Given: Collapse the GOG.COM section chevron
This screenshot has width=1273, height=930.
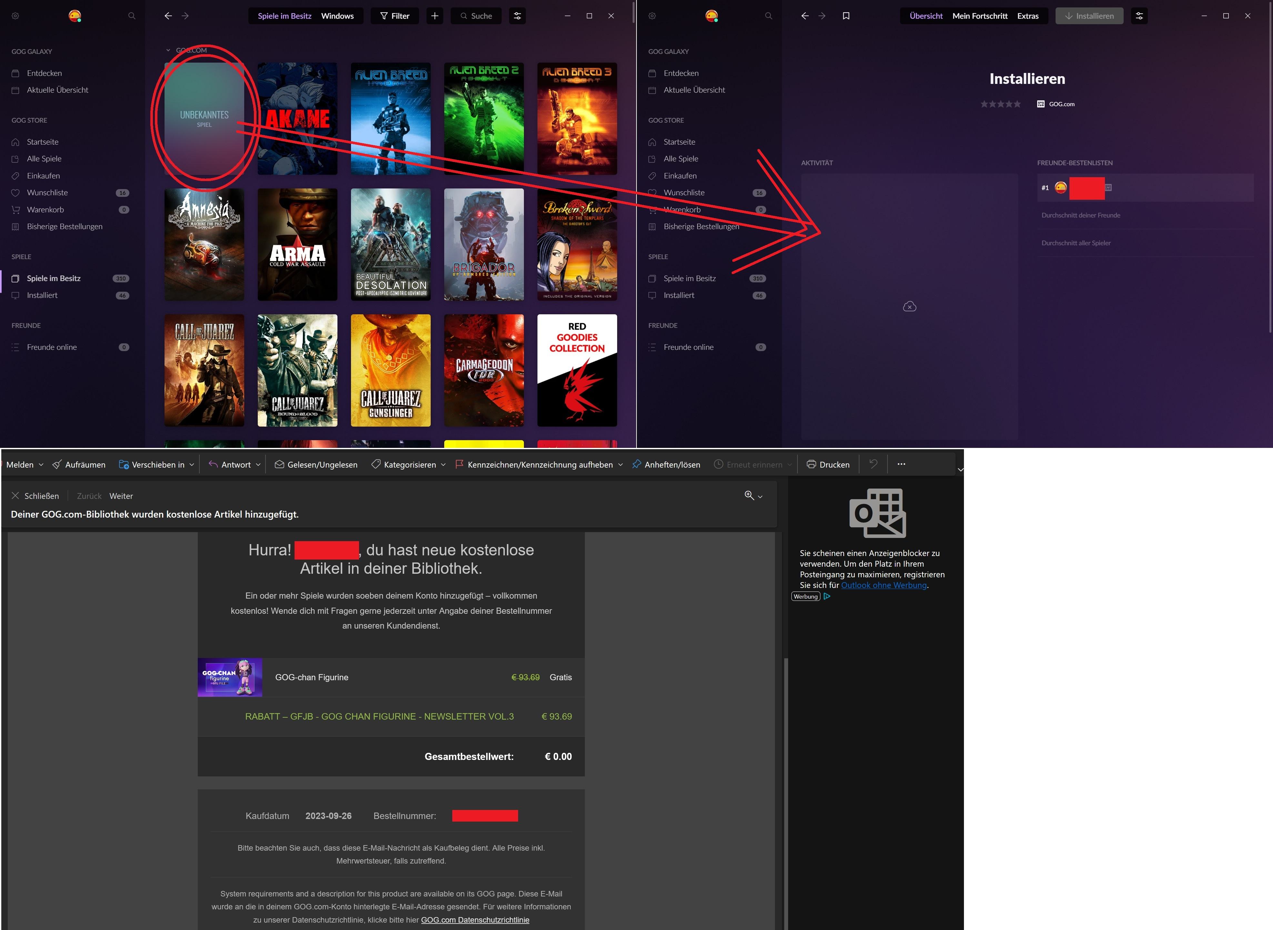Looking at the screenshot, I should [x=168, y=50].
